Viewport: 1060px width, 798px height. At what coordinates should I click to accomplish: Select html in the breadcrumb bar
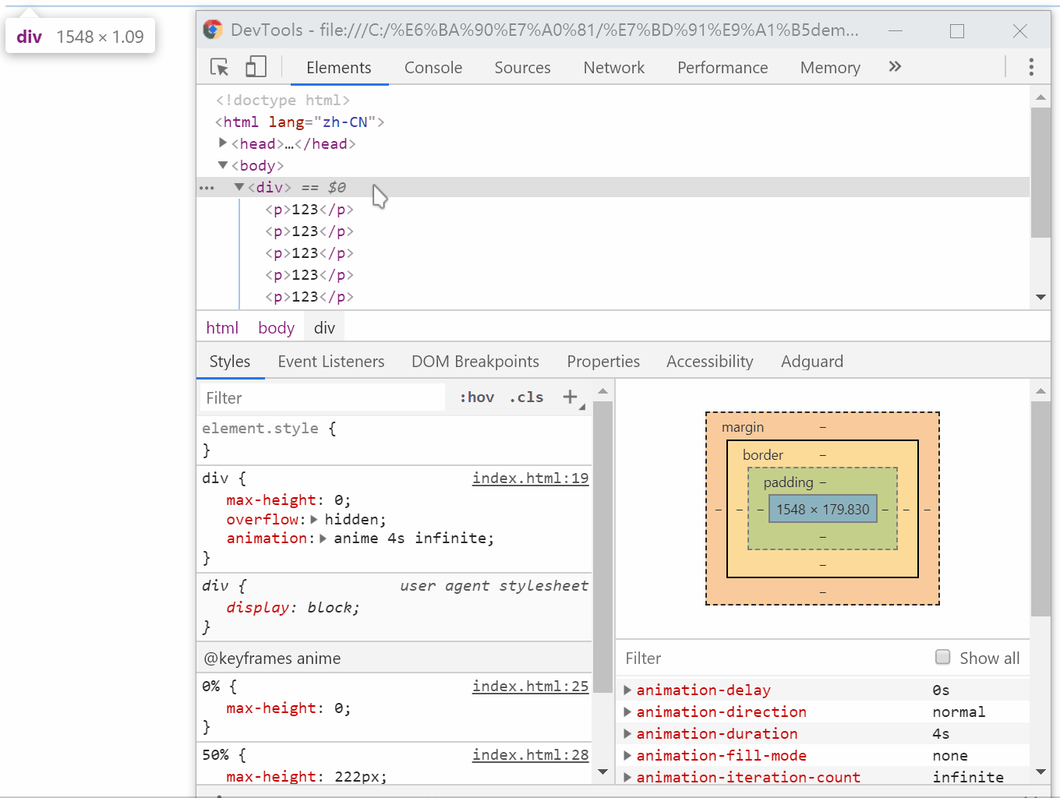pyautogui.click(x=222, y=328)
